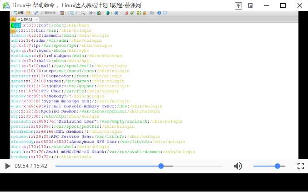Click the chat bubble icon in toolbar
308x192 pixels.
(165, 13)
